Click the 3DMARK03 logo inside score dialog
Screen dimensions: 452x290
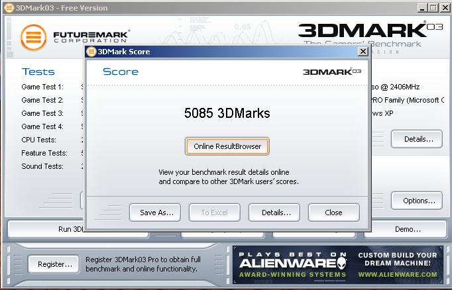[332, 72]
